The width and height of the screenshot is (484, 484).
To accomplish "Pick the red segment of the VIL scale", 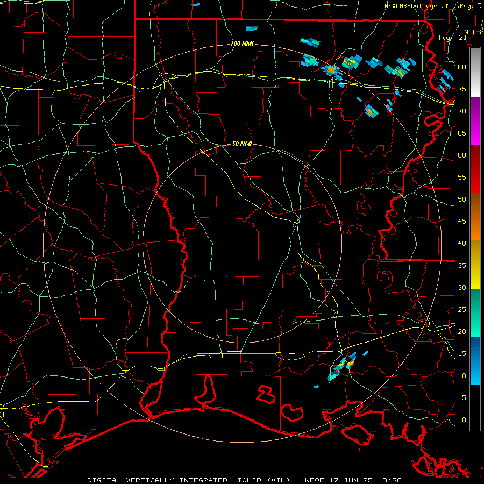I will click(x=475, y=169).
